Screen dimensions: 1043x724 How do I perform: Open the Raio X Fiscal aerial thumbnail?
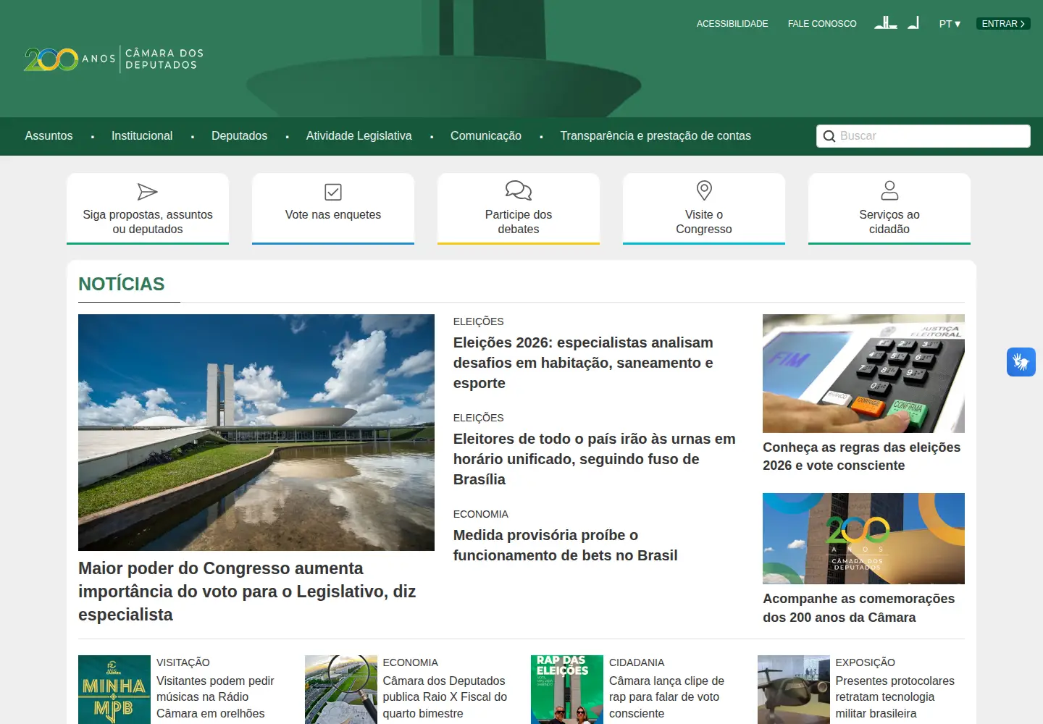[x=341, y=689]
